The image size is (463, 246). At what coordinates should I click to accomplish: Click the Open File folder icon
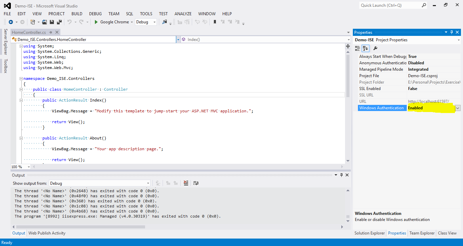pos(44,22)
